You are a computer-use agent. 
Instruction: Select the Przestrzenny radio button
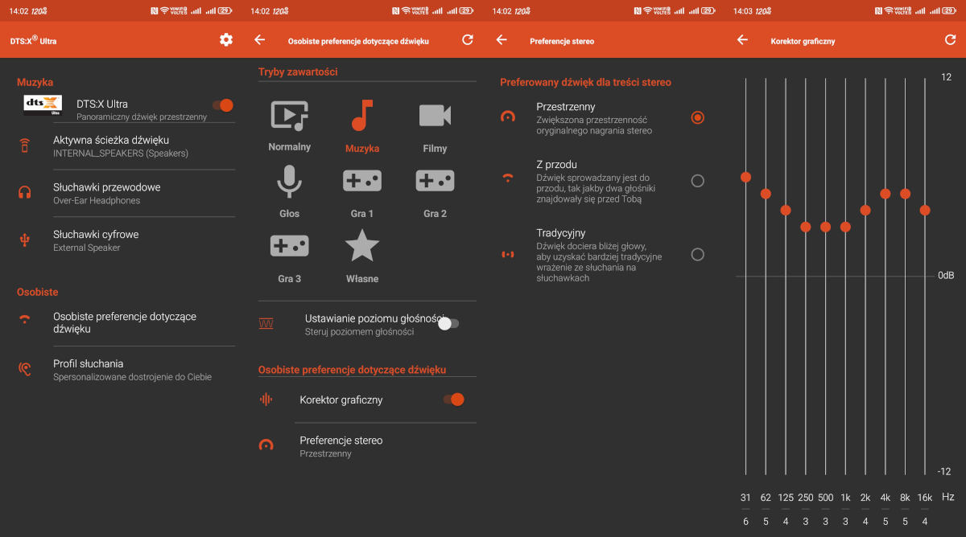pyautogui.click(x=697, y=117)
